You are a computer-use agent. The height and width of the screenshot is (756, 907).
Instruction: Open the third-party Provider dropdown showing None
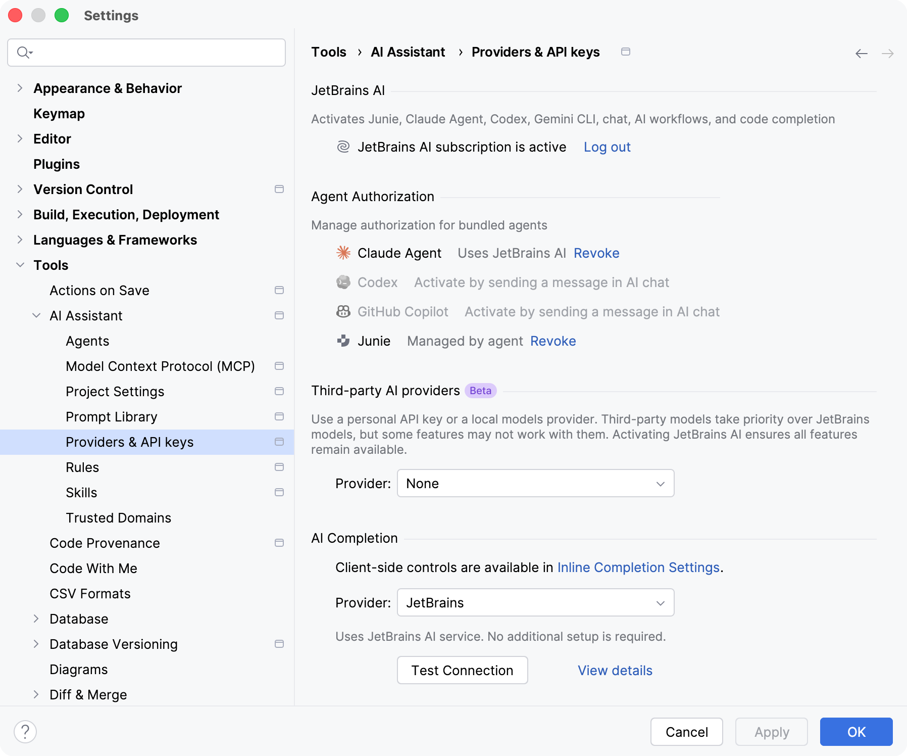click(535, 483)
